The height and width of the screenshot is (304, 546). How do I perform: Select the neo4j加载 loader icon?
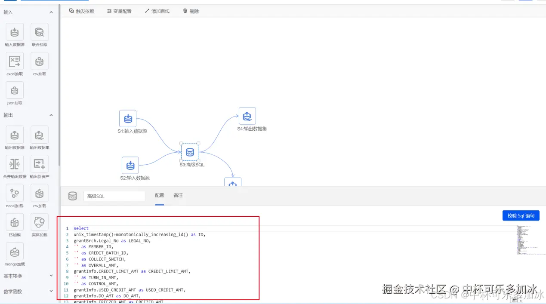coord(14,193)
